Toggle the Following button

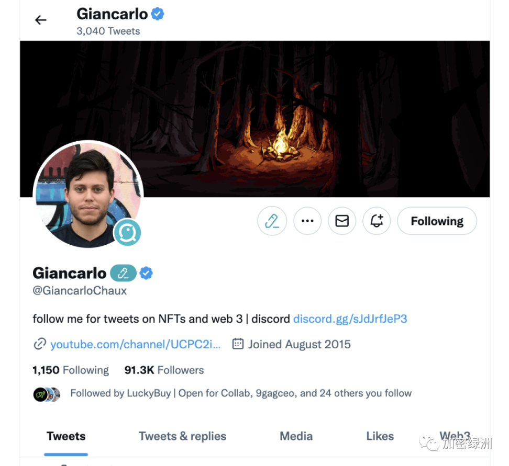(437, 221)
